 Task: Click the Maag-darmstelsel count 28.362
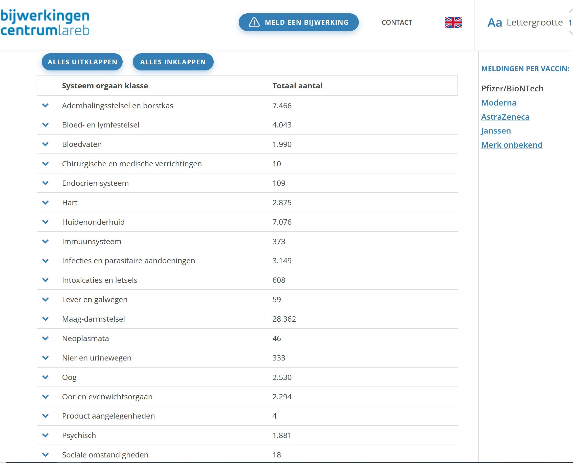(284, 319)
